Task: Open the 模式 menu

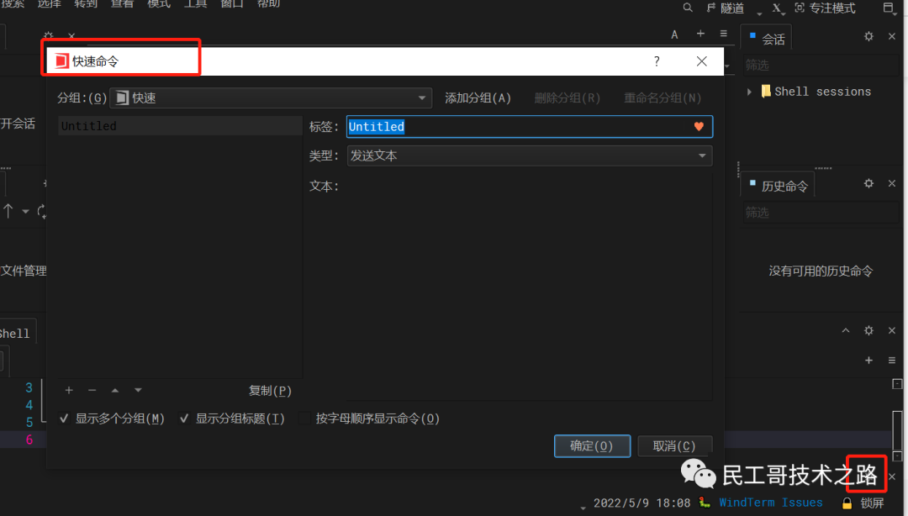Action: coord(159,3)
